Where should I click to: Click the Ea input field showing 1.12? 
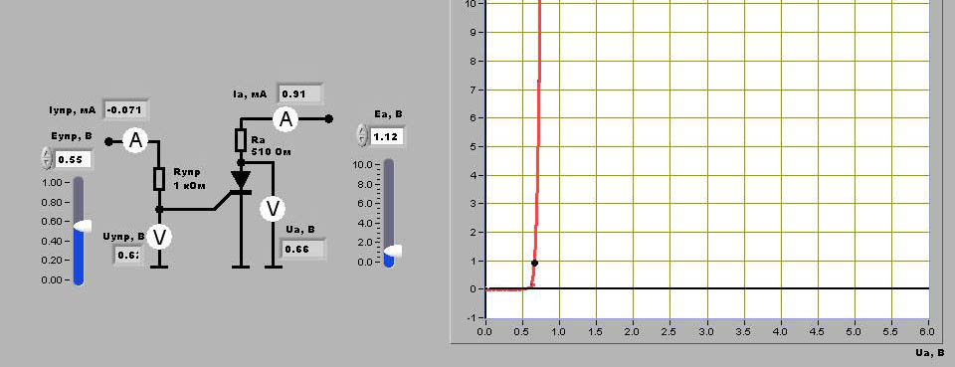tap(386, 137)
